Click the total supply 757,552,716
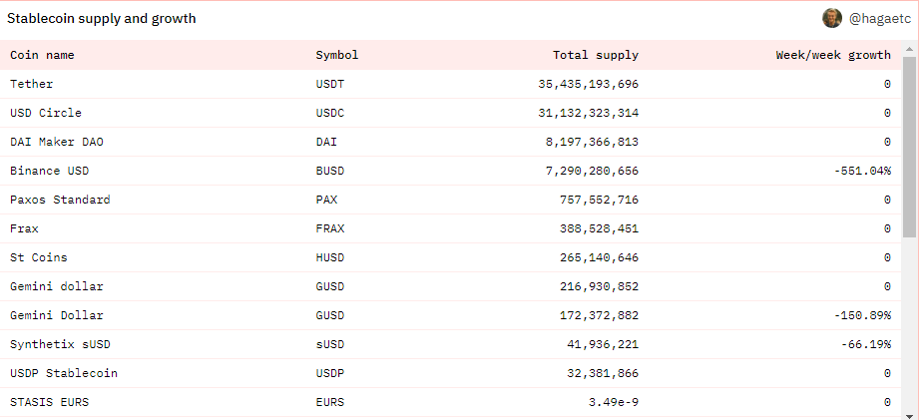Image resolution: width=922 pixels, height=420 pixels. 599,200
